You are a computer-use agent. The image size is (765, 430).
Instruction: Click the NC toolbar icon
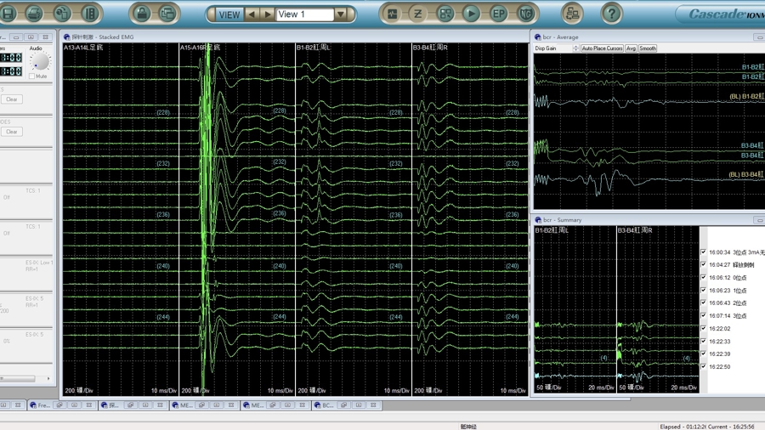[x=525, y=14]
